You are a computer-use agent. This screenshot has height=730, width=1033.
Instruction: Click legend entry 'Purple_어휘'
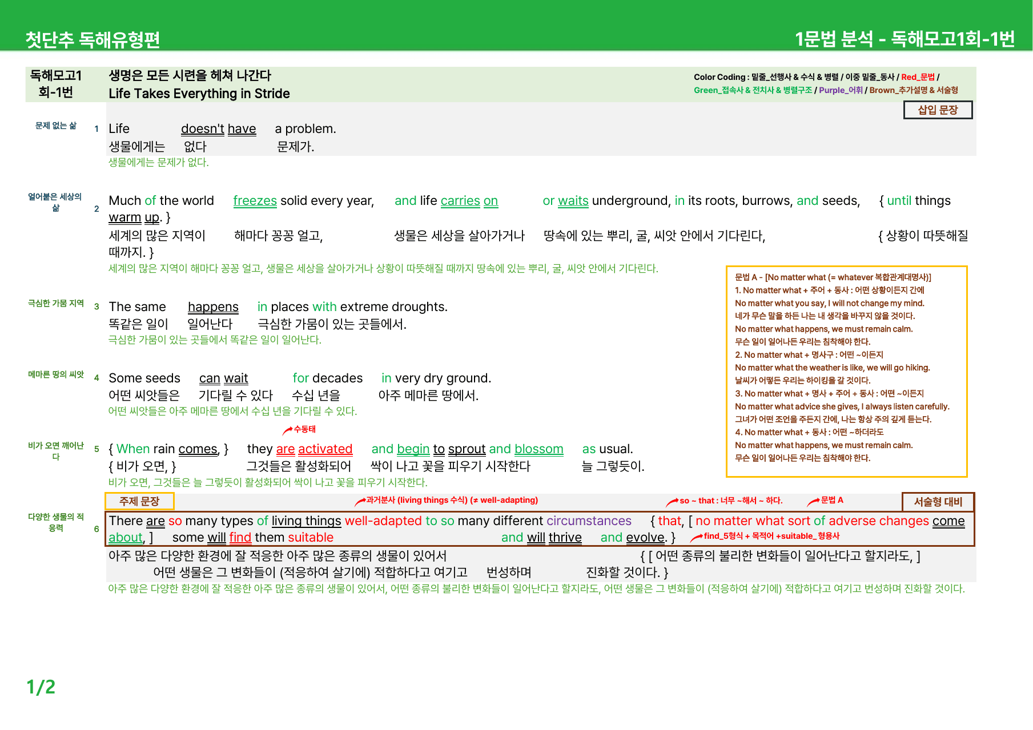coord(841,90)
